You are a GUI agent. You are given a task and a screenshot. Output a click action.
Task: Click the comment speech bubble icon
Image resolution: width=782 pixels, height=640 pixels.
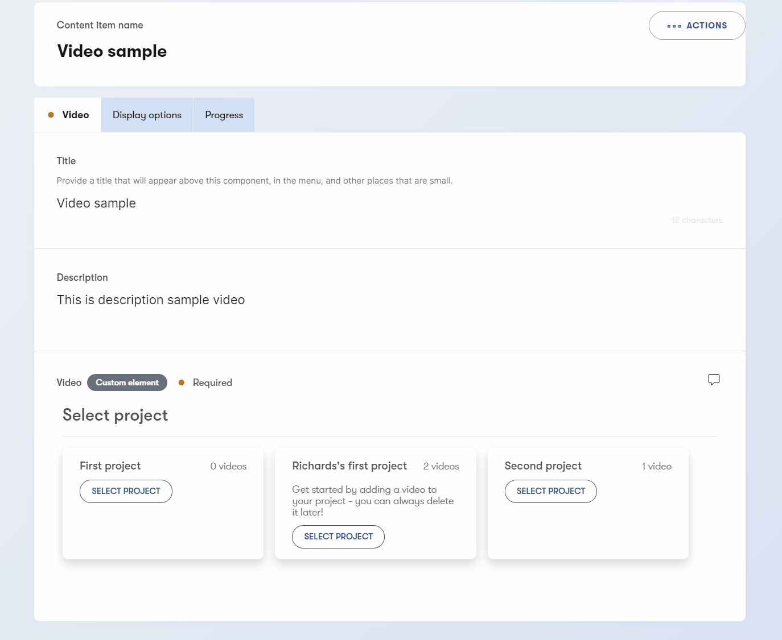pyautogui.click(x=714, y=380)
